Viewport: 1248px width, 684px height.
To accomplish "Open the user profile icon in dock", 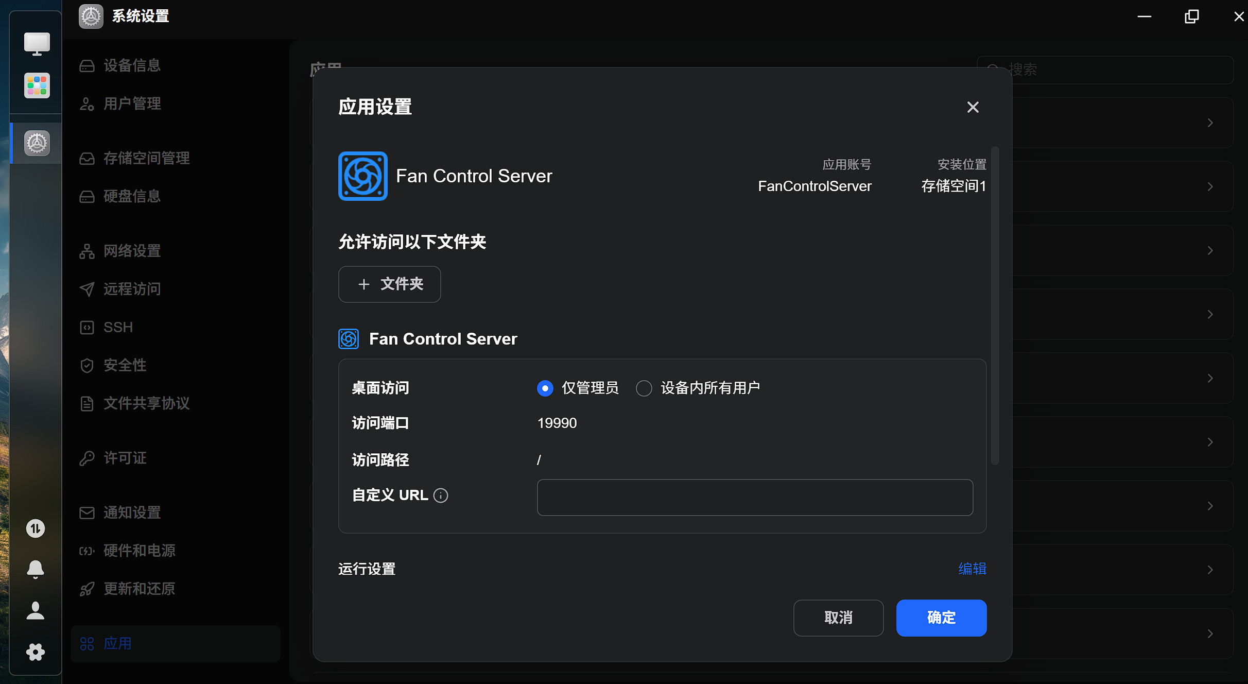I will (x=36, y=610).
